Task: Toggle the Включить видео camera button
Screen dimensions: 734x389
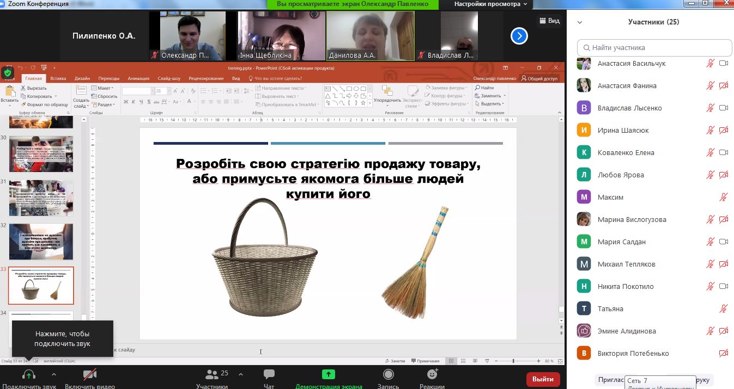Action: pyautogui.click(x=89, y=375)
